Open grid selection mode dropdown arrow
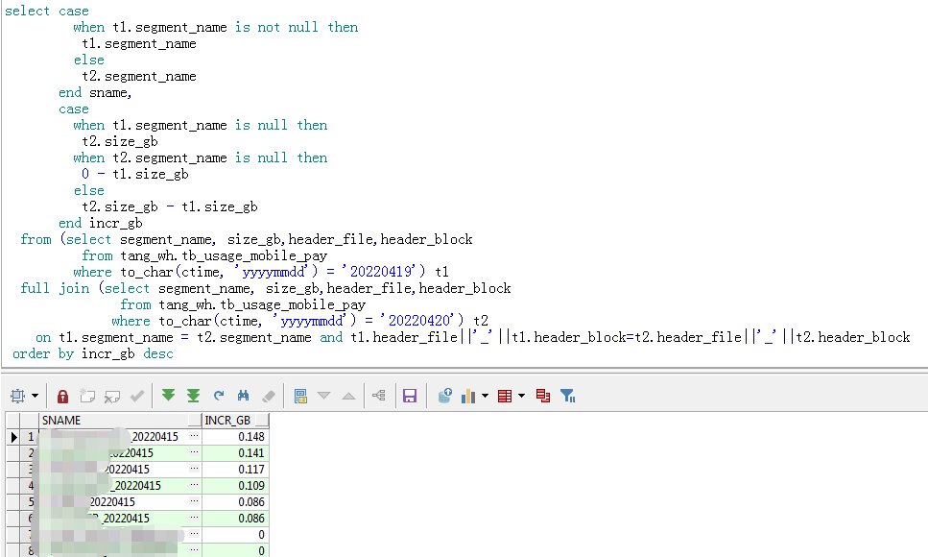Screen dimensions: 928x557 (x=36, y=396)
